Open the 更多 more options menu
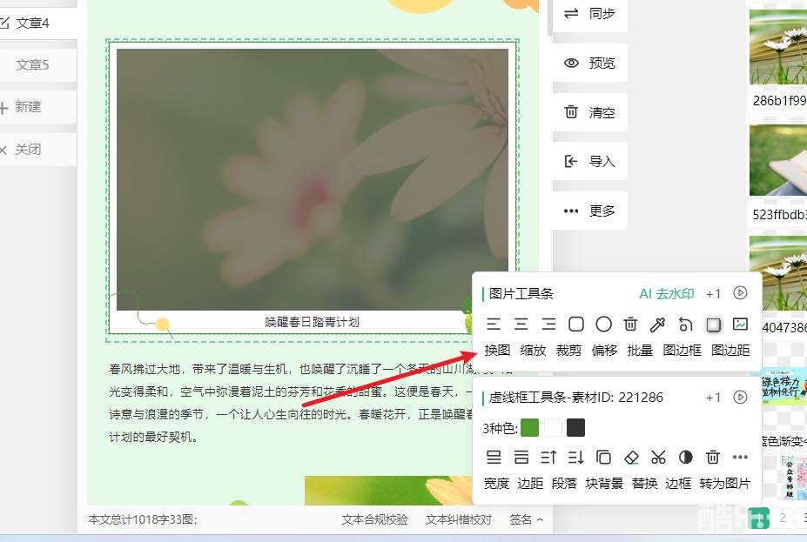 tap(590, 211)
